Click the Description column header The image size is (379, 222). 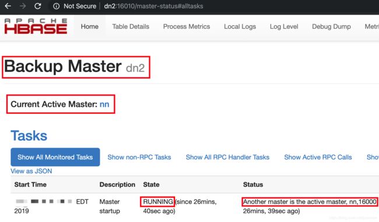point(117,184)
